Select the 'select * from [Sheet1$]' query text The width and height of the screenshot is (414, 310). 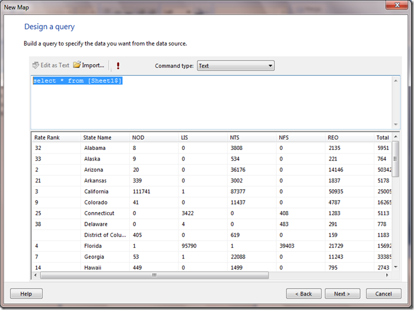click(x=77, y=81)
